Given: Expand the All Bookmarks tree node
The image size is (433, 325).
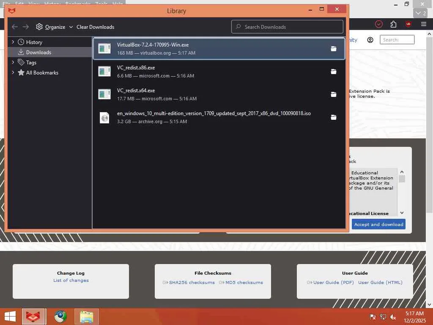Looking at the screenshot, I should pyautogui.click(x=13, y=72).
